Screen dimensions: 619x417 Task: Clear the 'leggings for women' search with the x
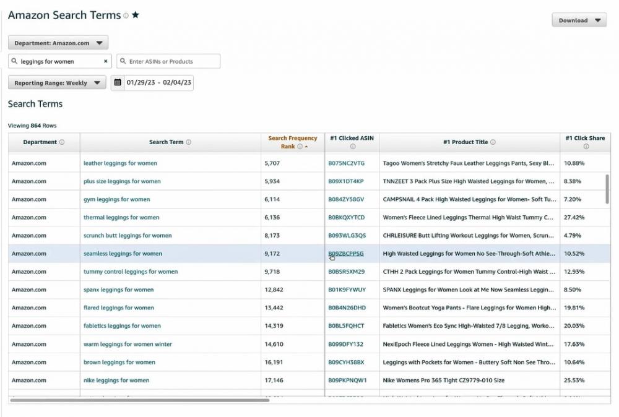pyautogui.click(x=105, y=61)
